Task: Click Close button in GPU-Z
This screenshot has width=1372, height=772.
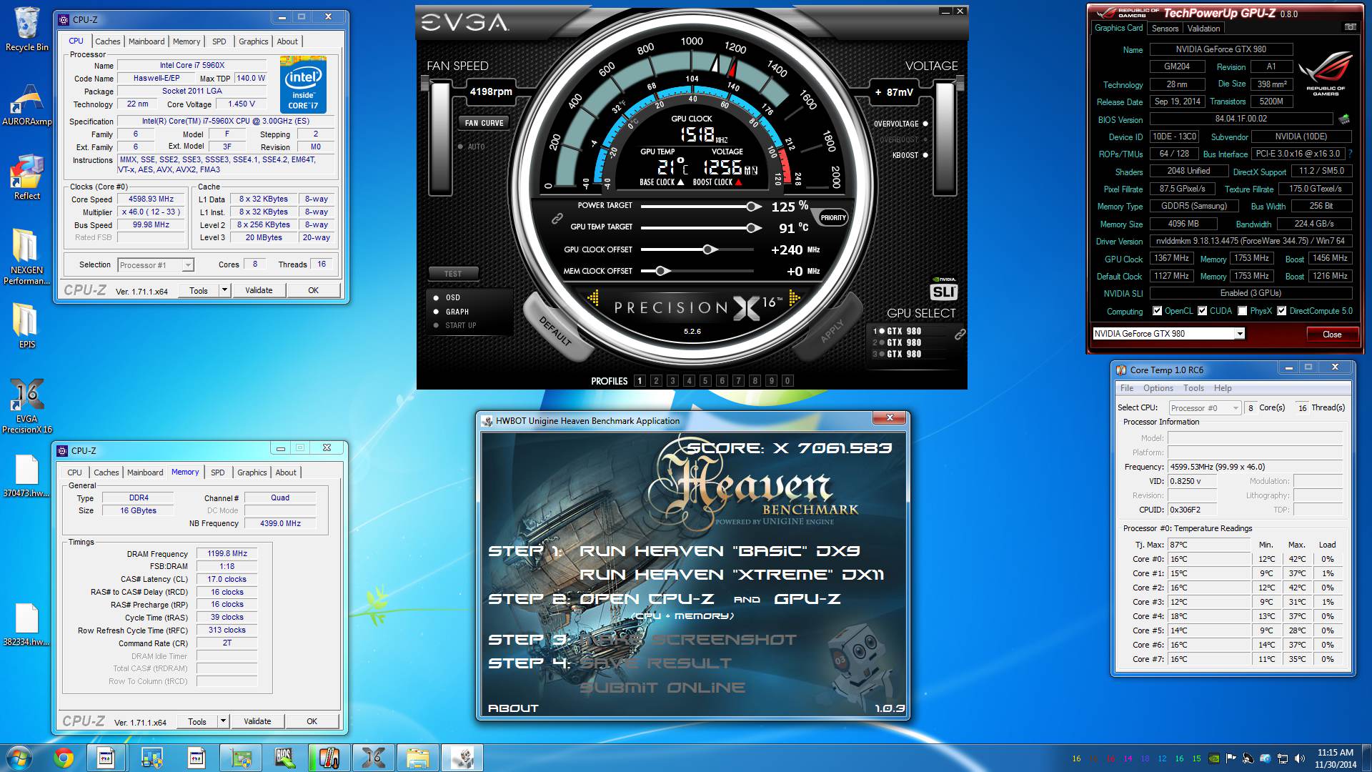Action: (1331, 334)
